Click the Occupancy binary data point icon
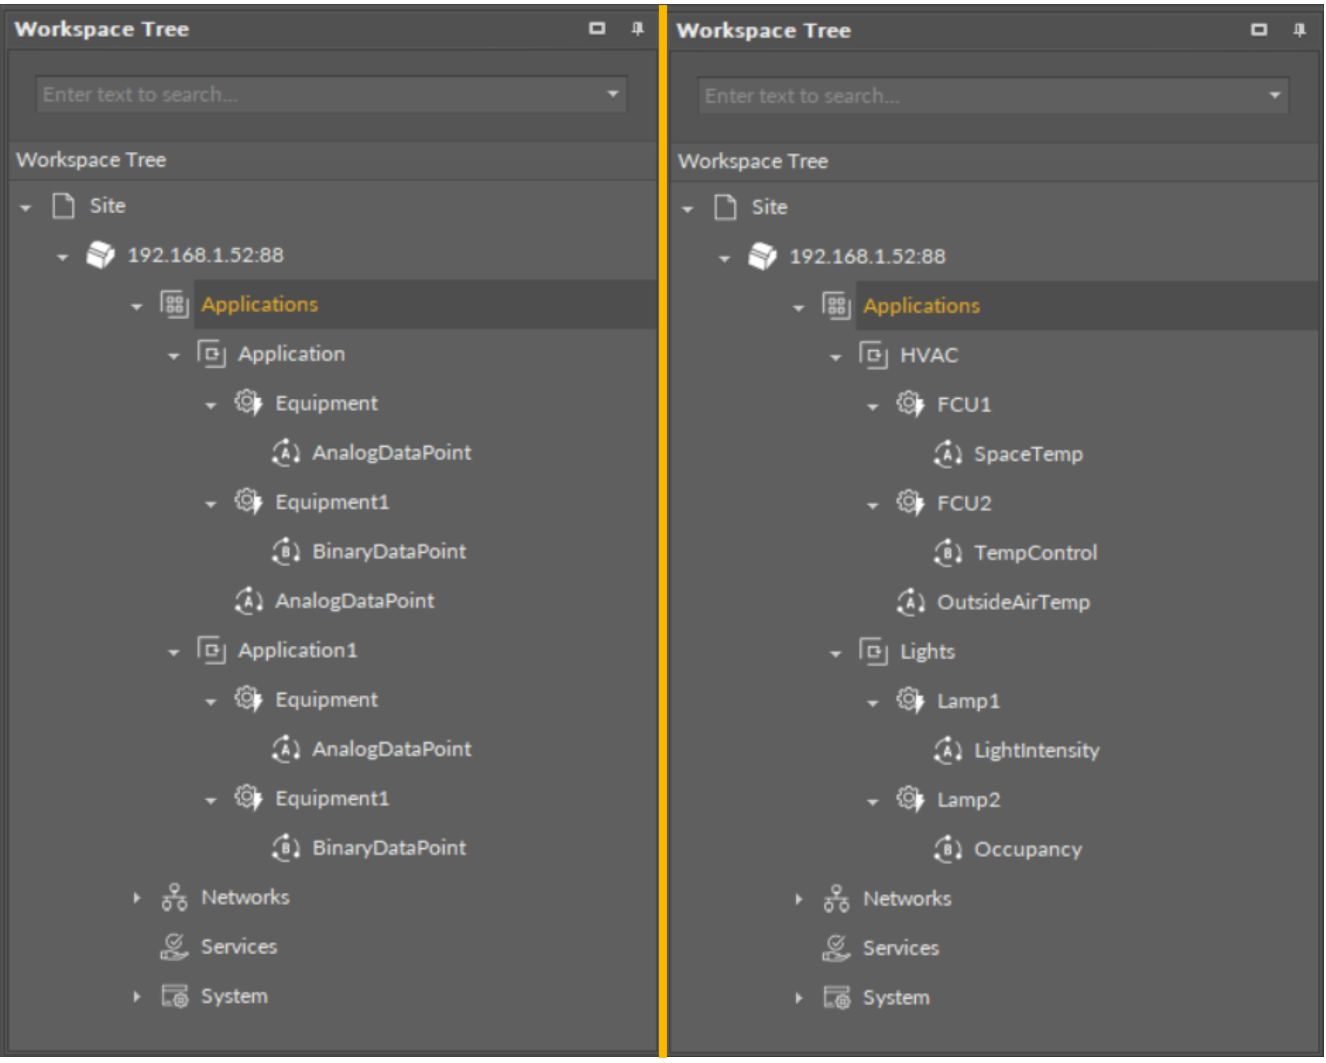 tap(947, 849)
